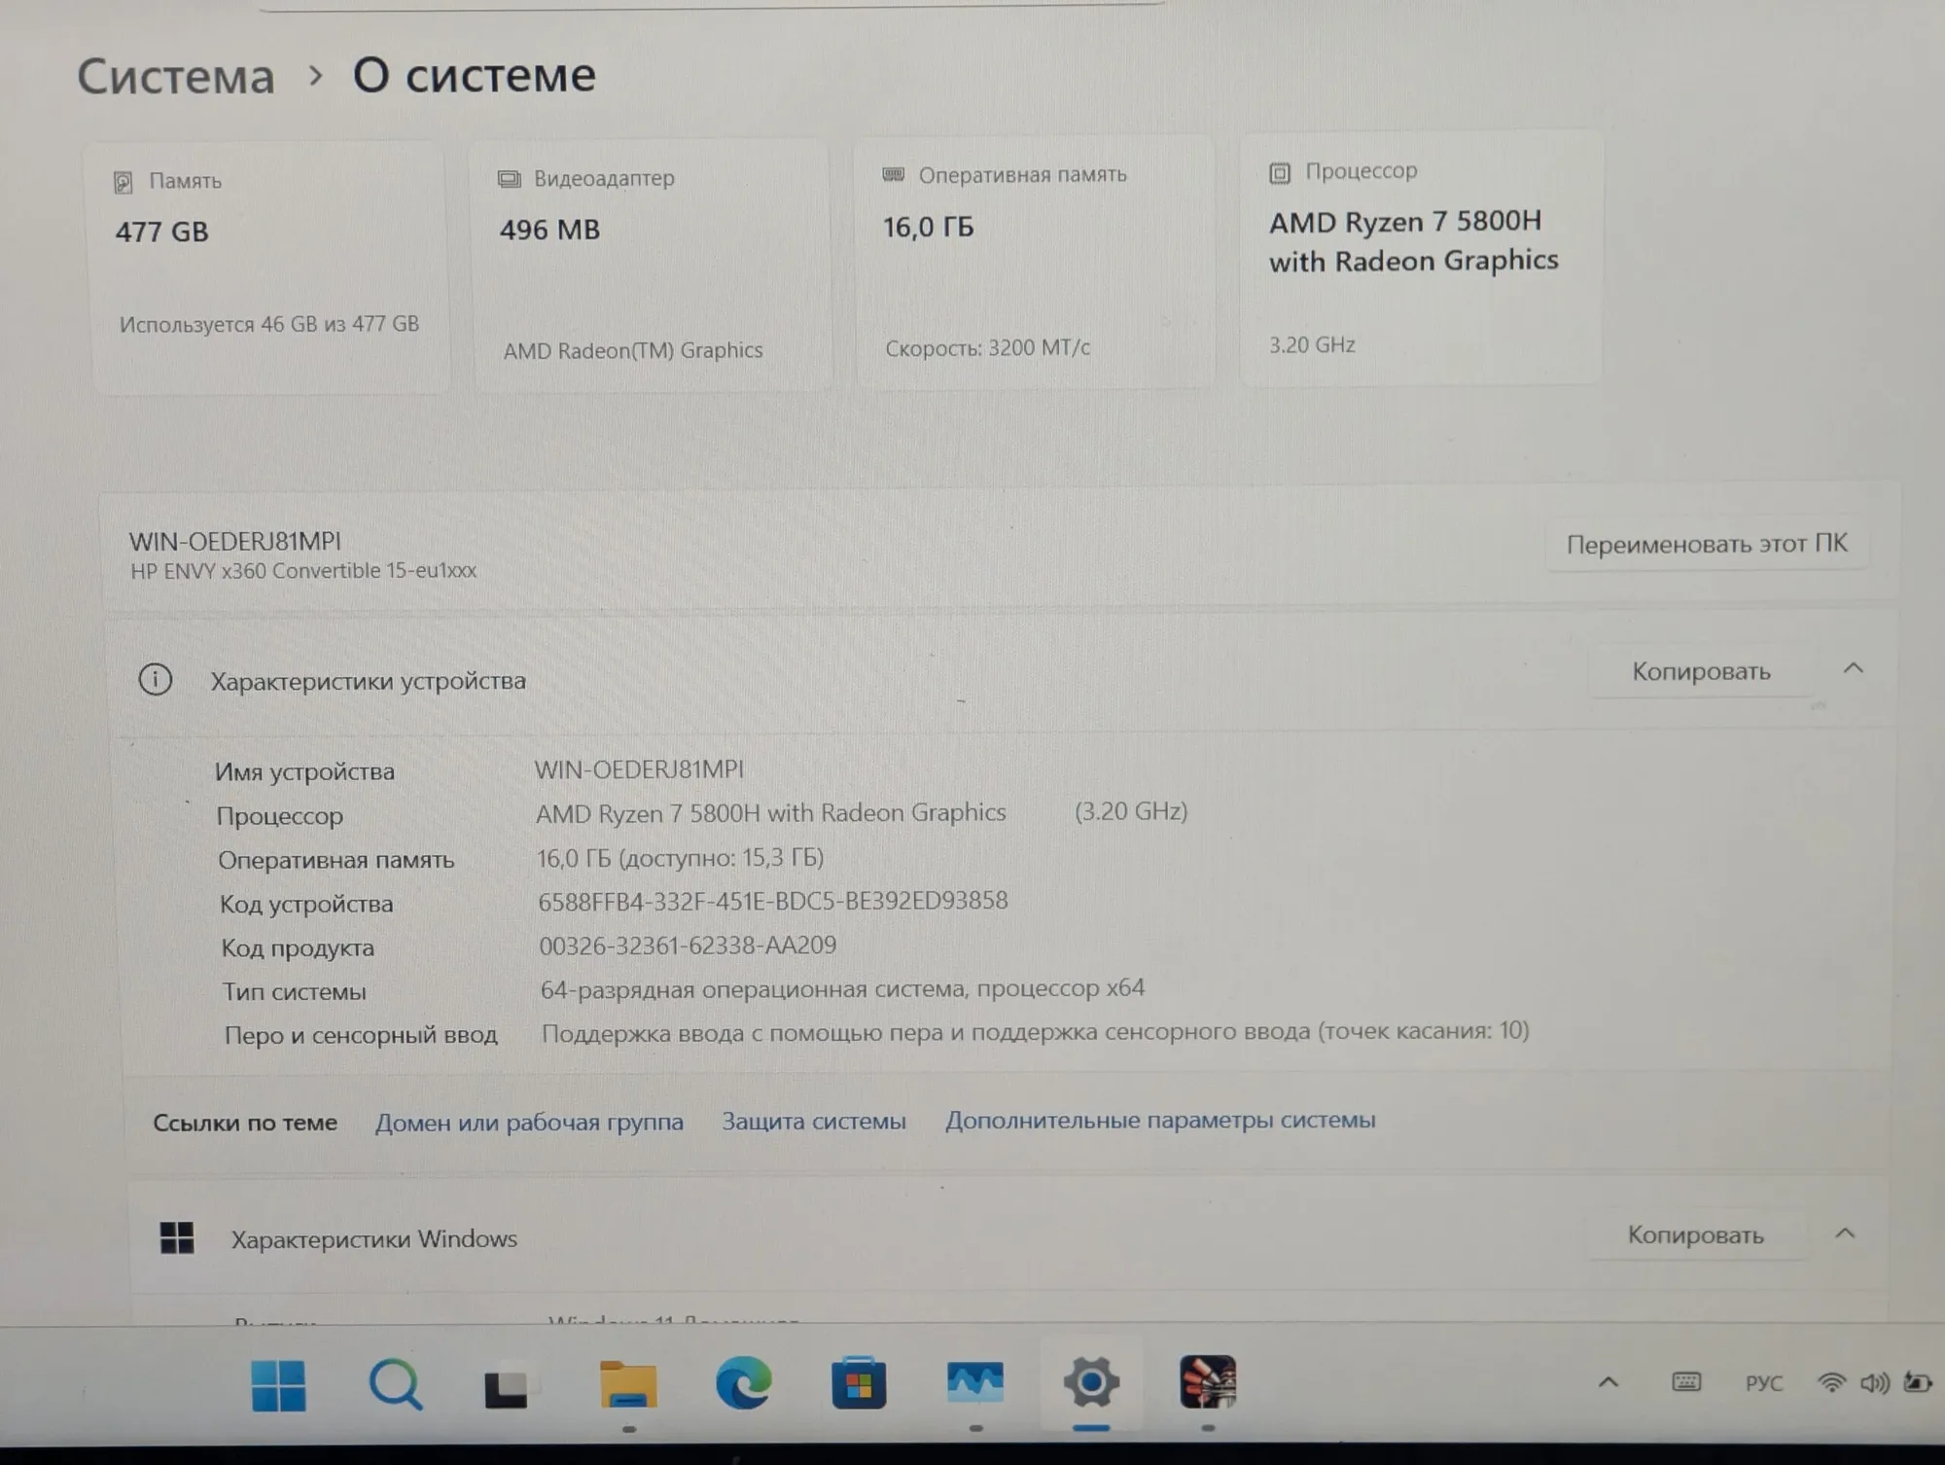Open the Память 477 GB card
Viewport: 1945px width, 1465px height.
pyautogui.click(x=269, y=268)
